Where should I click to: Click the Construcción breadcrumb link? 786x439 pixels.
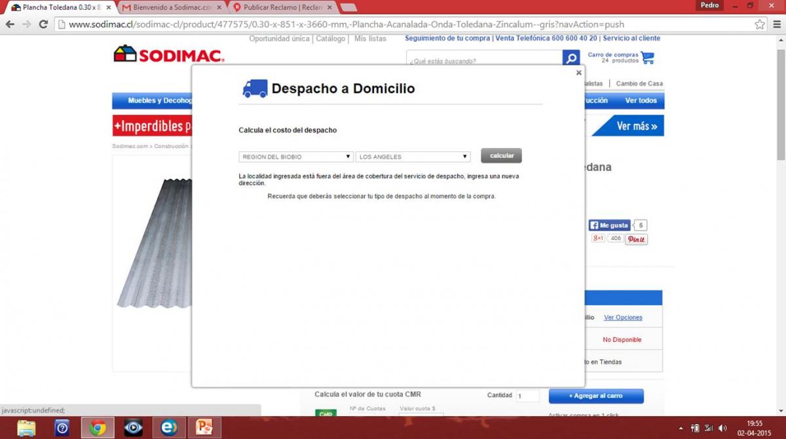pyautogui.click(x=172, y=147)
